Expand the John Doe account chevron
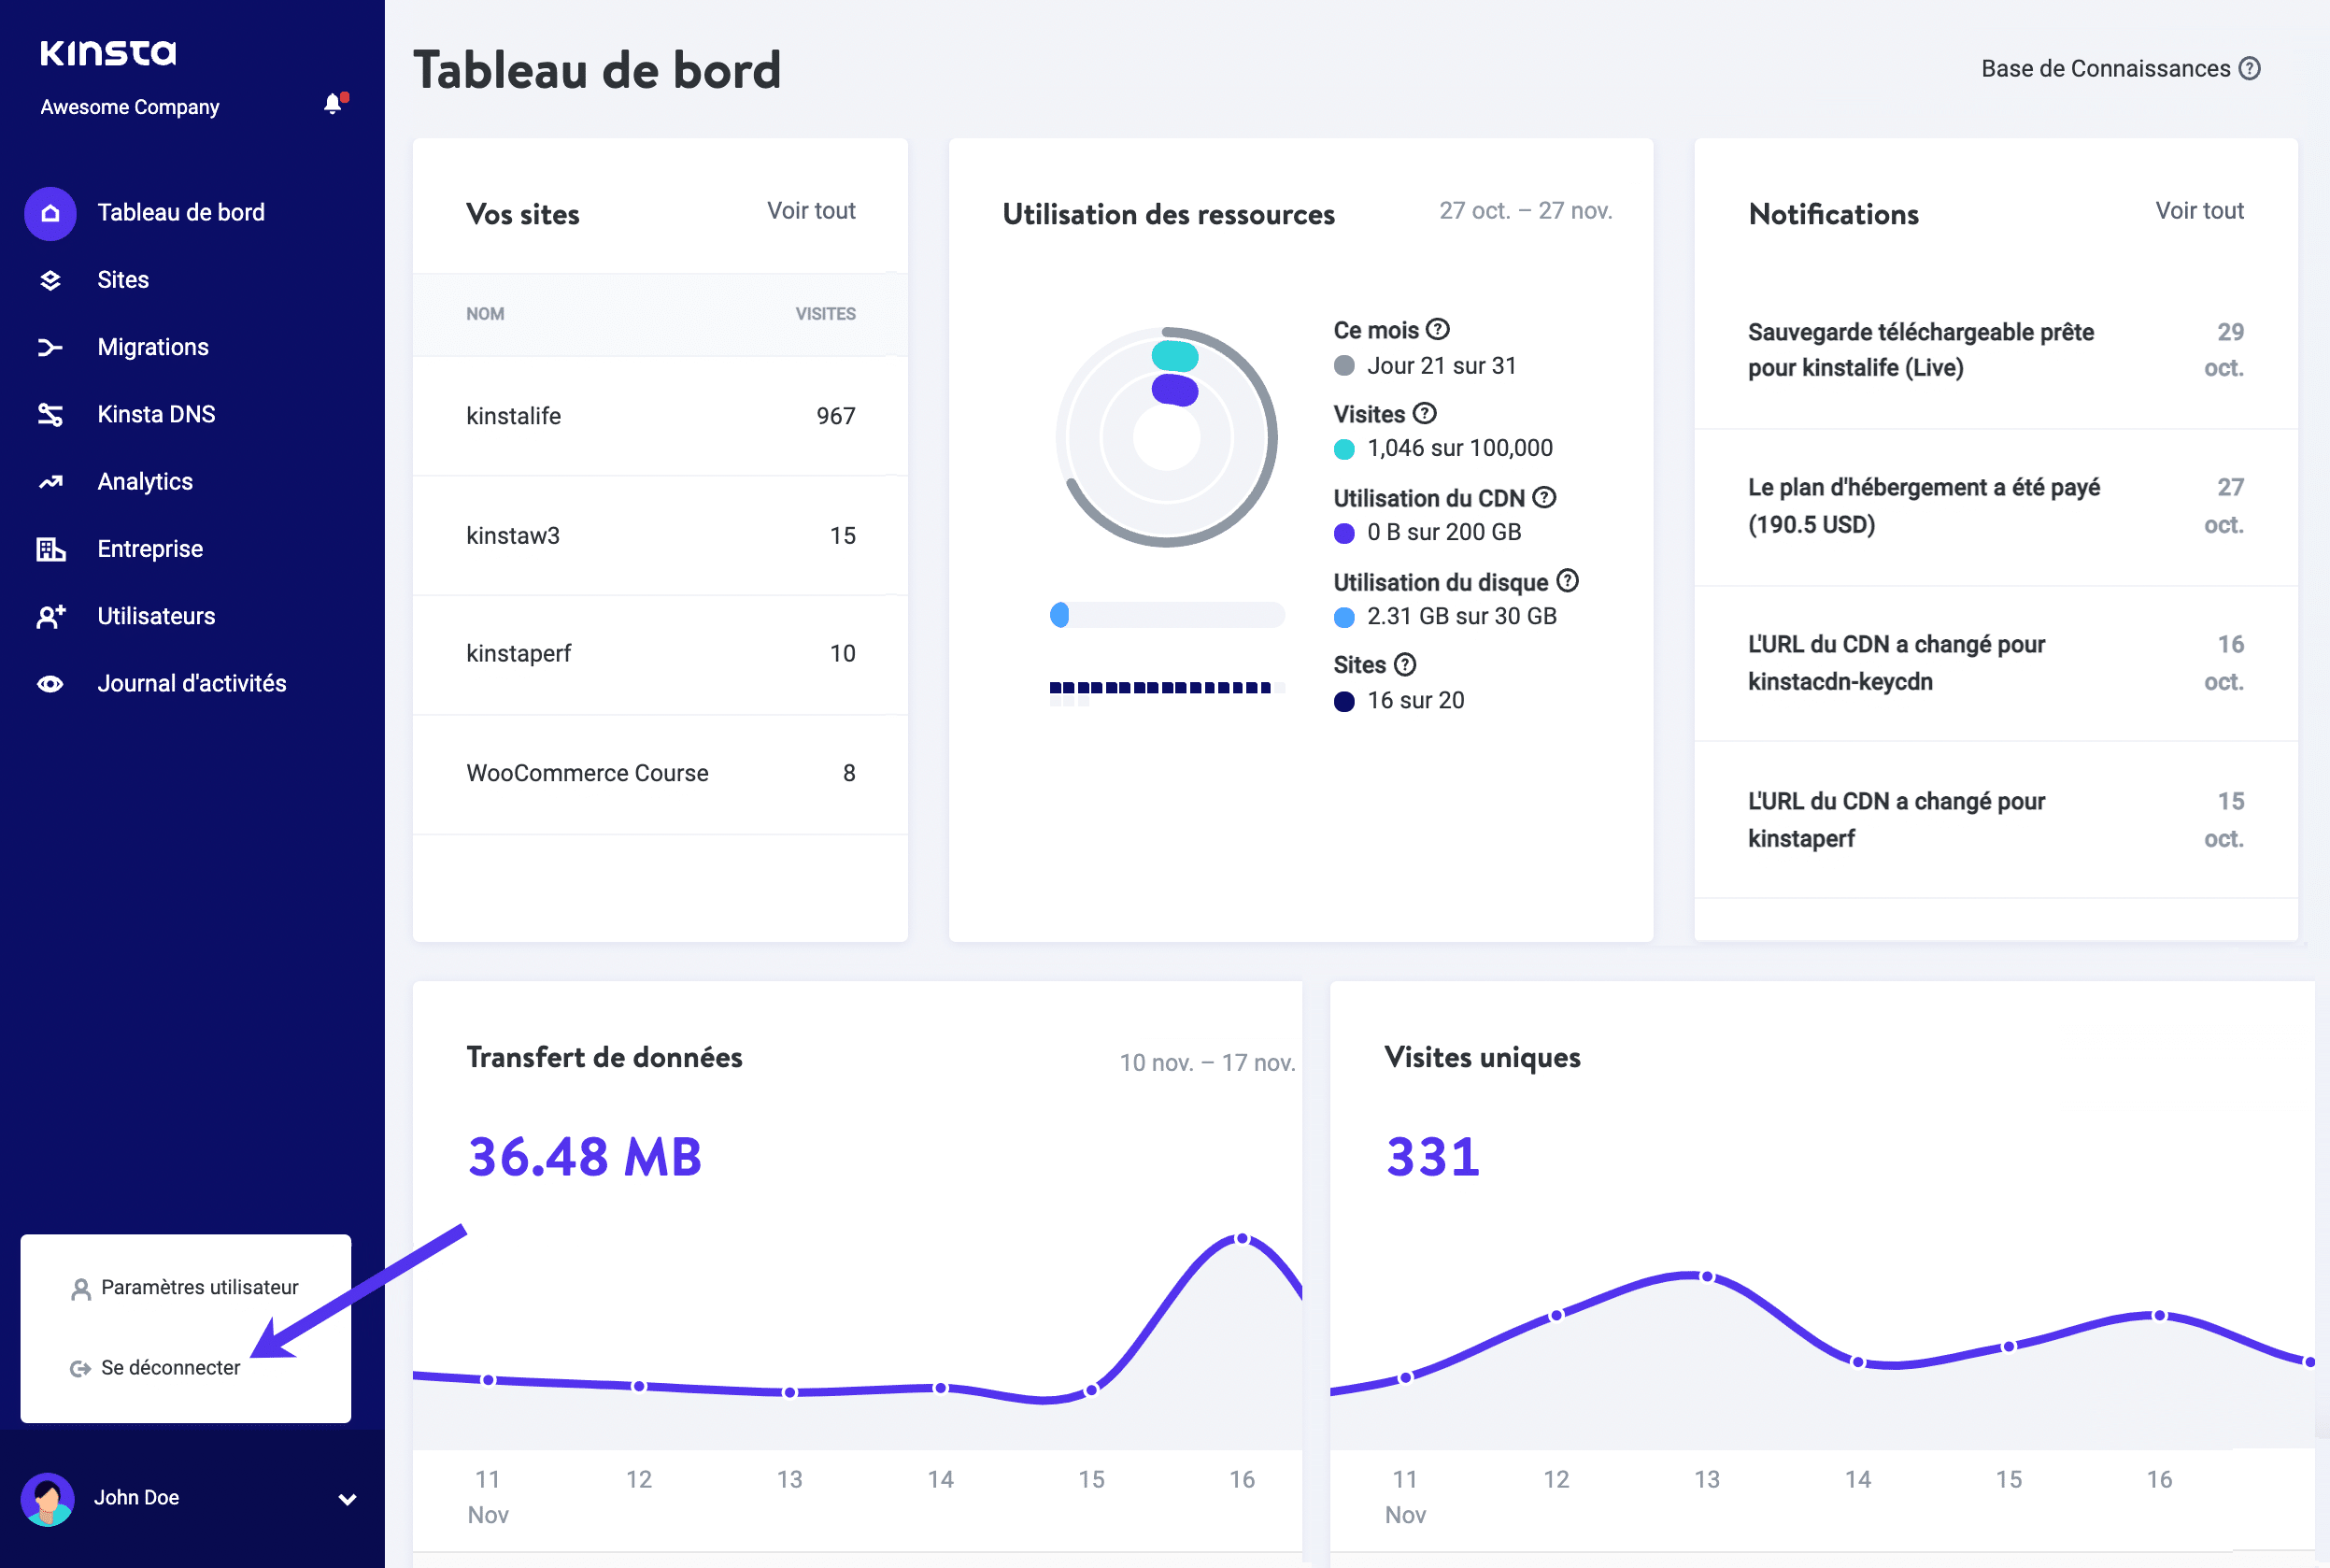2330x1568 pixels. pos(348,1499)
